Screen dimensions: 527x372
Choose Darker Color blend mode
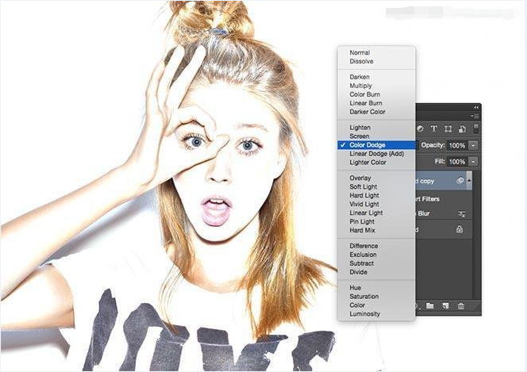[376, 112]
